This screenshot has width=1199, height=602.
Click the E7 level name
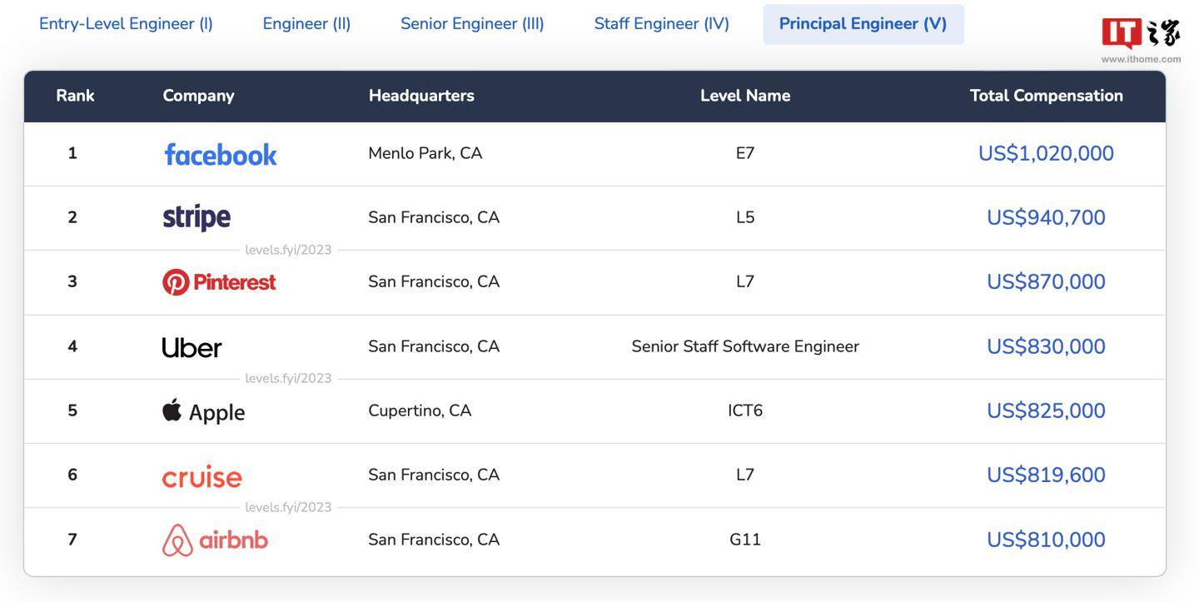745,153
